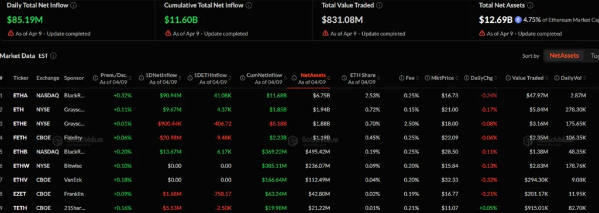
Task: Sort table by Value Traded arrows
Action: (547, 78)
